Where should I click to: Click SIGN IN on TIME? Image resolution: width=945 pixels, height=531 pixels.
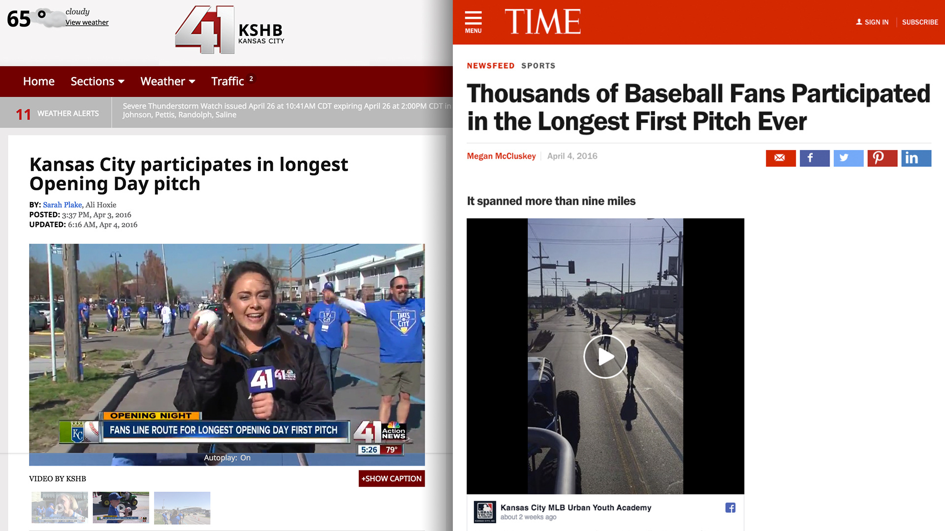[x=877, y=22]
